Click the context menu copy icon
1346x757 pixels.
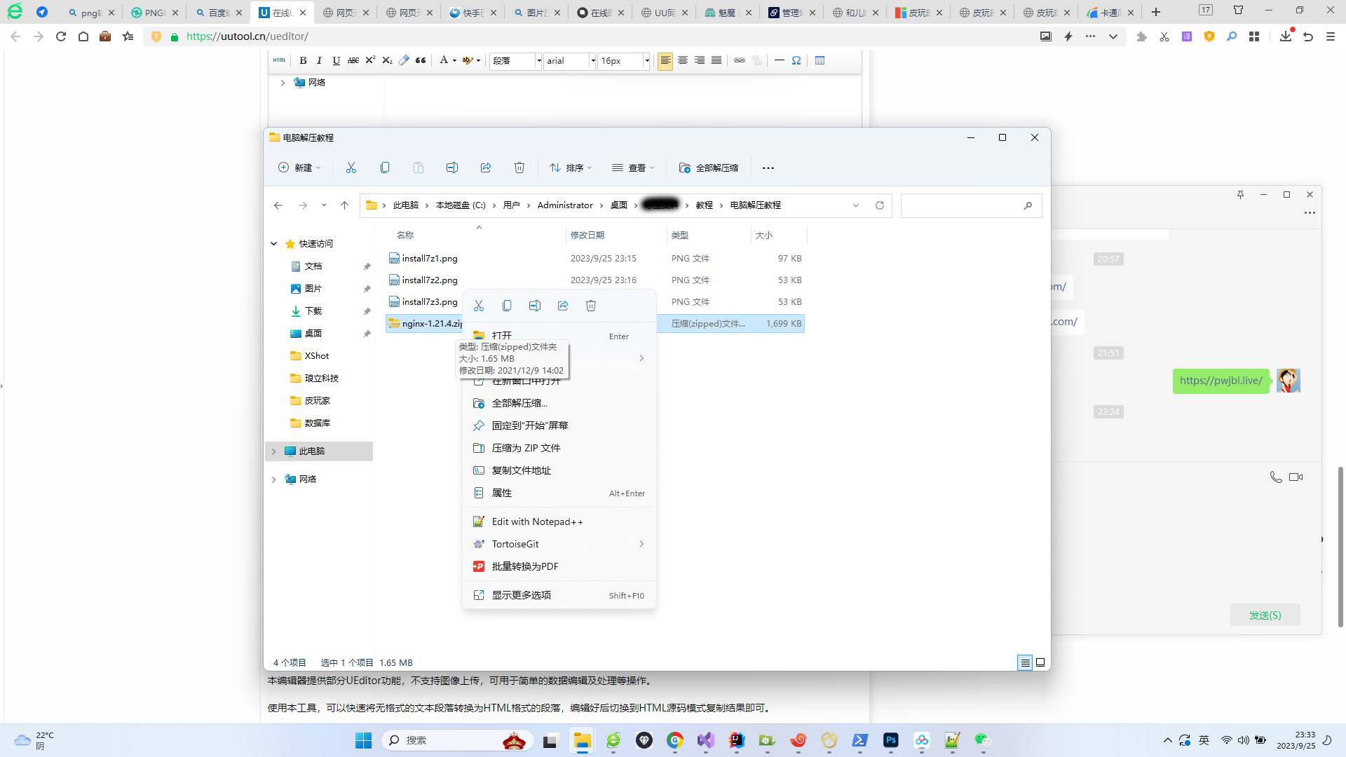[507, 306]
